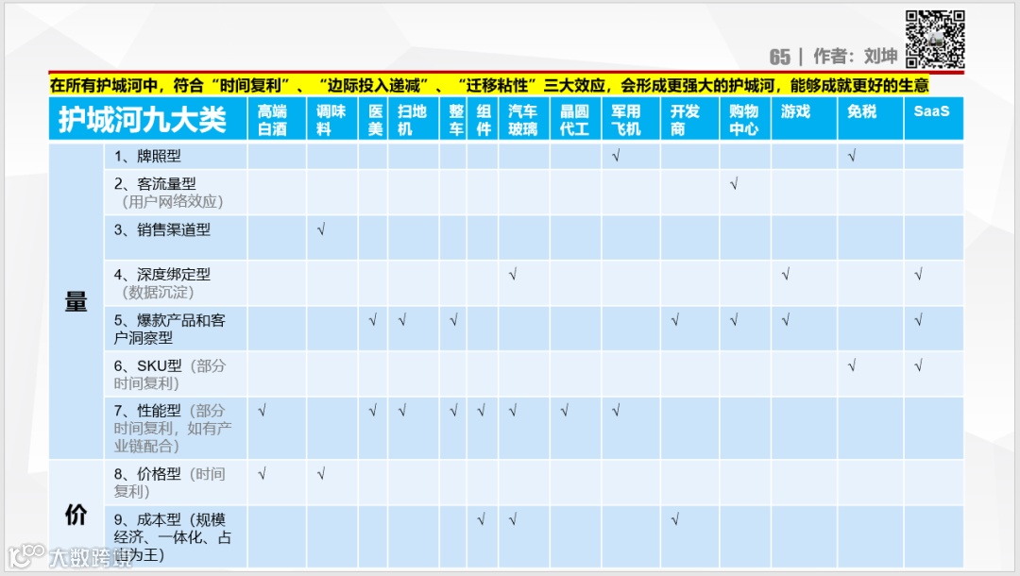Image resolution: width=1020 pixels, height=576 pixels.
Task: Select row label 6、SKU型
Action: (x=147, y=366)
